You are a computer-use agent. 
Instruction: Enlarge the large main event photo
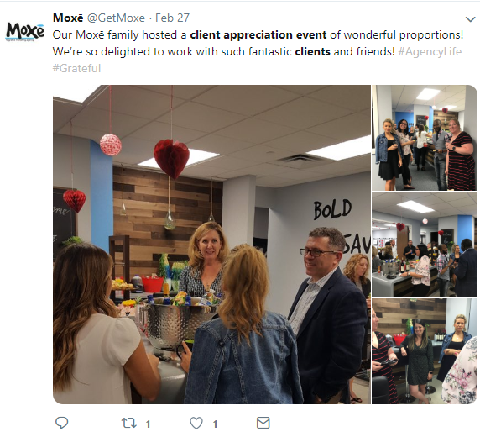[x=211, y=245]
